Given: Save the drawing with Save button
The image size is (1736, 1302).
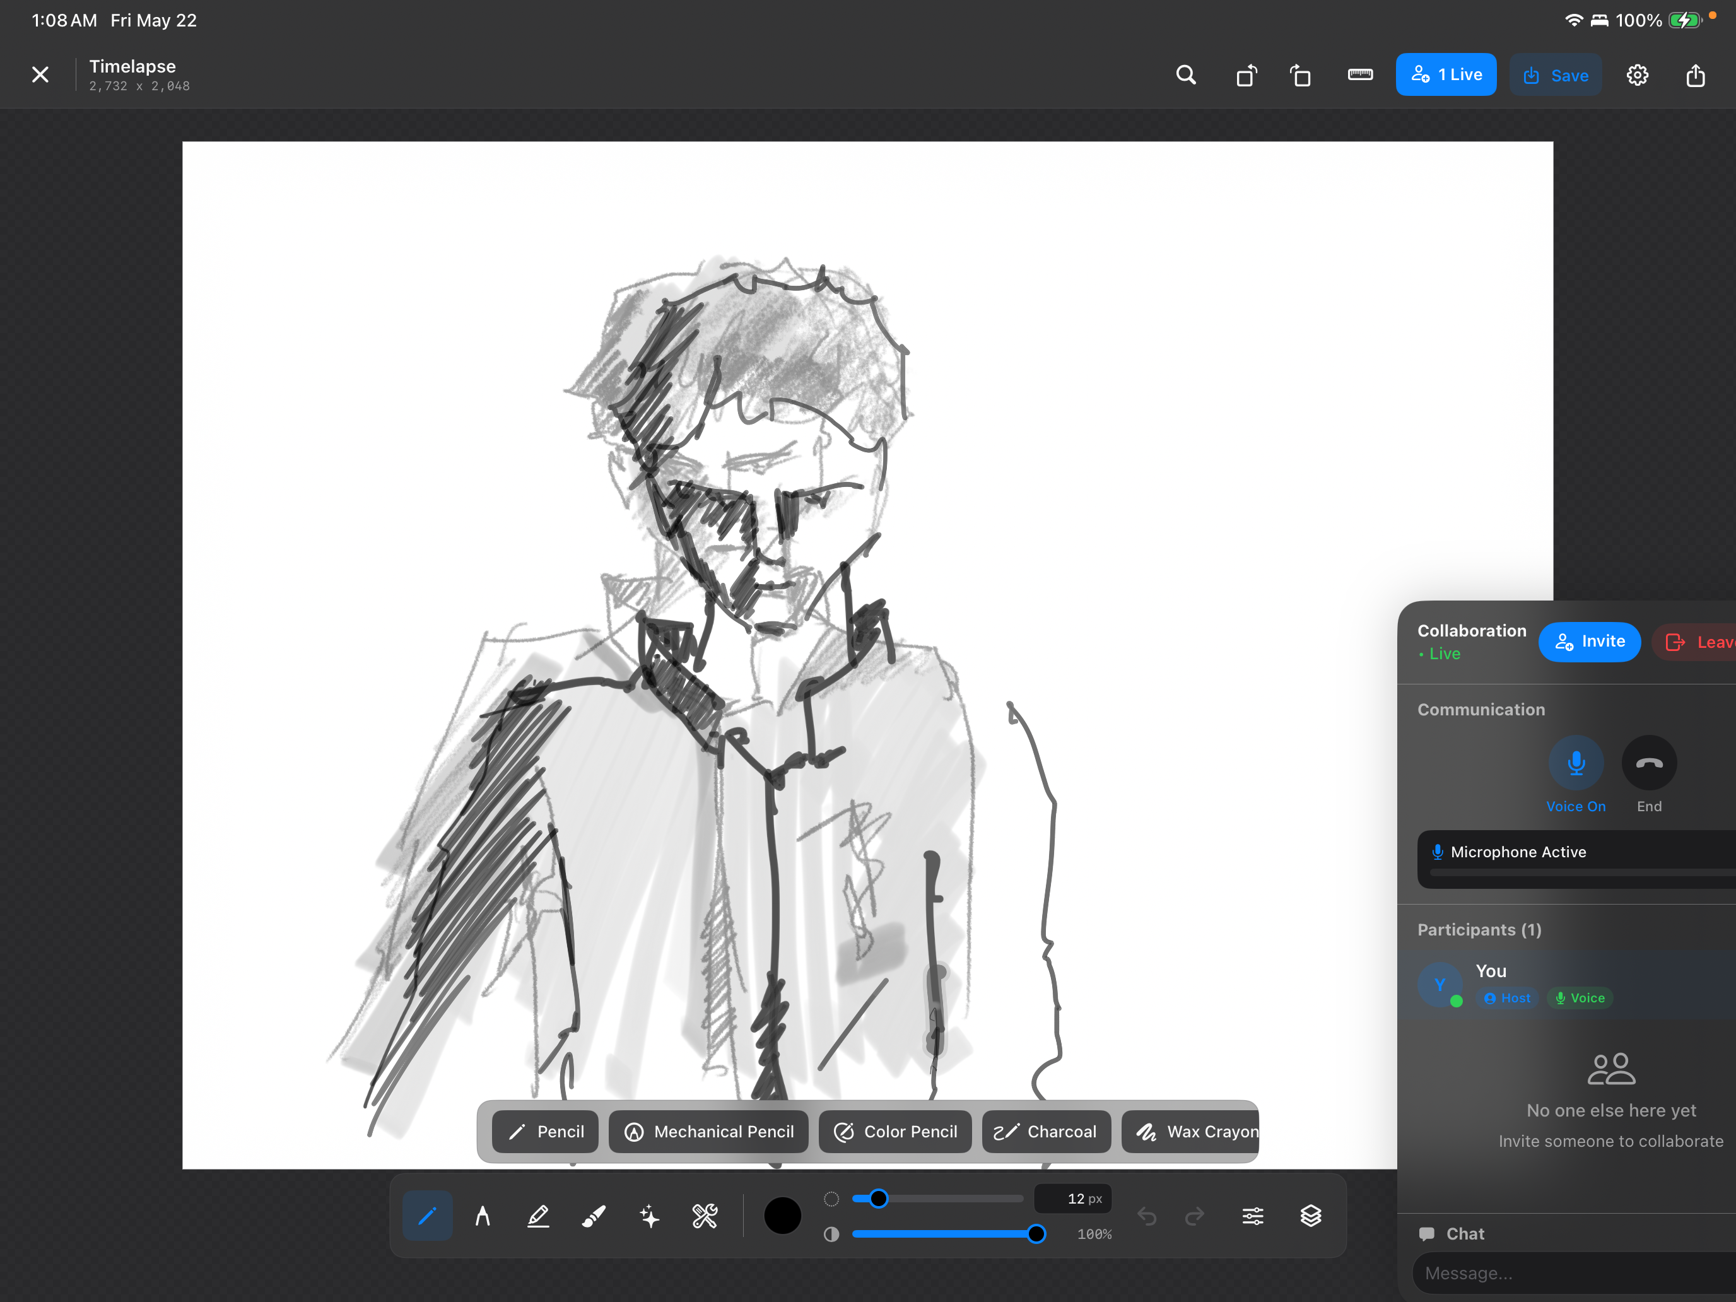Looking at the screenshot, I should click(x=1556, y=75).
